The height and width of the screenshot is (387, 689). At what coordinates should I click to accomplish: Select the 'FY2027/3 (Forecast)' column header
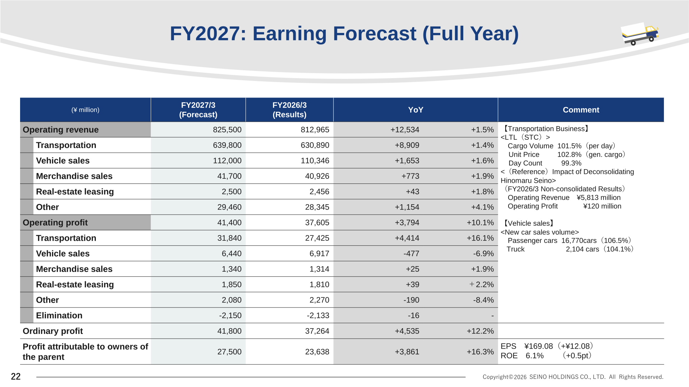(x=198, y=110)
